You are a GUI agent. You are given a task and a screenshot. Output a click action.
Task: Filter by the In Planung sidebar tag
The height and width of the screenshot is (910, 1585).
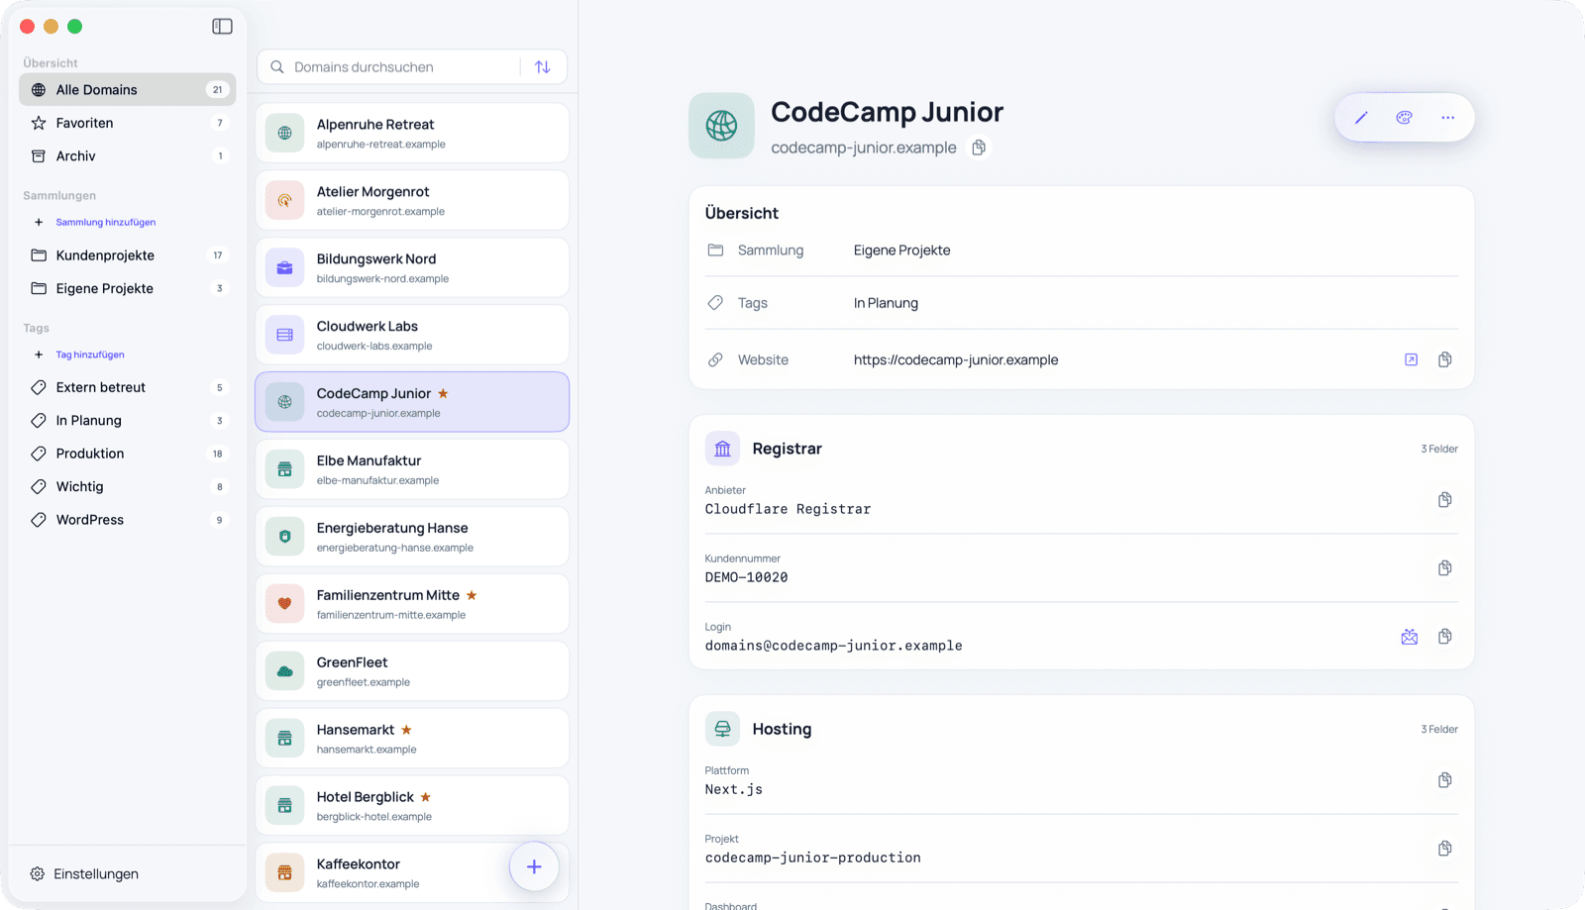point(128,420)
